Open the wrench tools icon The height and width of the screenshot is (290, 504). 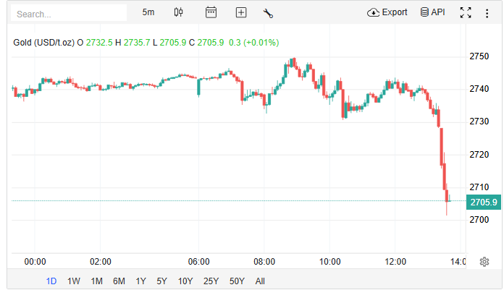268,12
